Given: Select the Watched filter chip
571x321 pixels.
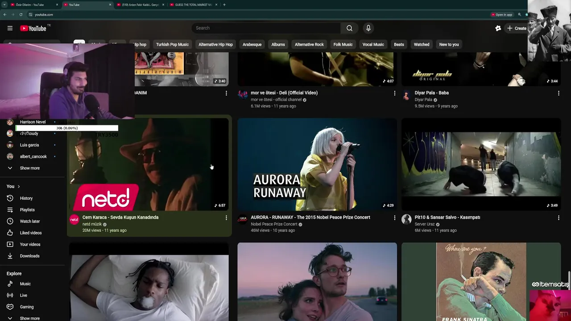Looking at the screenshot, I should point(422,45).
